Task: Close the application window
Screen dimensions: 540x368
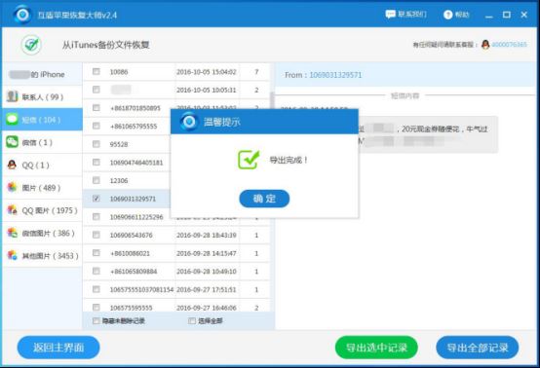Action: [x=523, y=15]
